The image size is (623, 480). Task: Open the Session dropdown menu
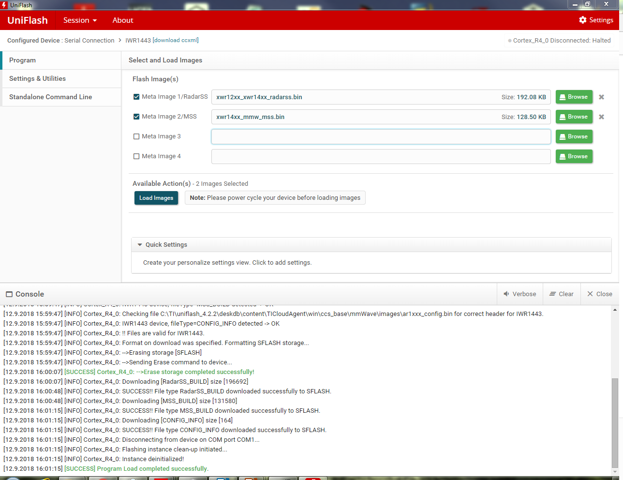coord(80,20)
